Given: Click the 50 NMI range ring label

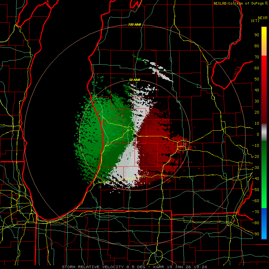Looking at the screenshot, I should [x=134, y=80].
